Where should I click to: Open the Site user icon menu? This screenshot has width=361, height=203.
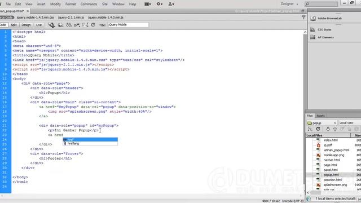click(x=171, y=4)
